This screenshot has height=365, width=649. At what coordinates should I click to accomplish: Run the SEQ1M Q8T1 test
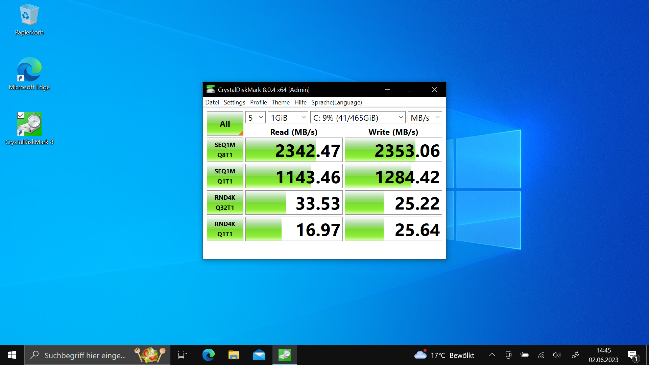click(225, 150)
